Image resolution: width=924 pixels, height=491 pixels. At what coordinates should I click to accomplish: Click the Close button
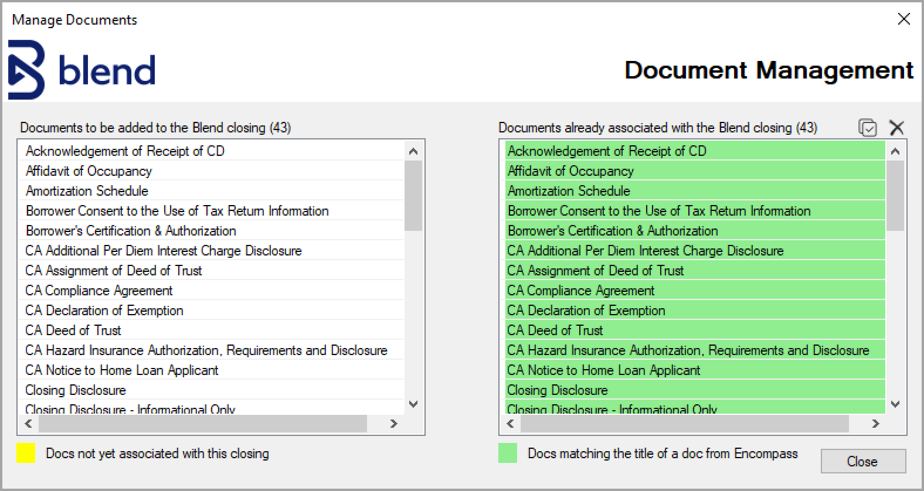pyautogui.click(x=863, y=461)
